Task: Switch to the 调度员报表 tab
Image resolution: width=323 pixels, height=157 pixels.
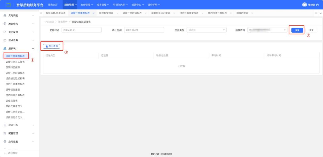Action: (x=242, y=13)
